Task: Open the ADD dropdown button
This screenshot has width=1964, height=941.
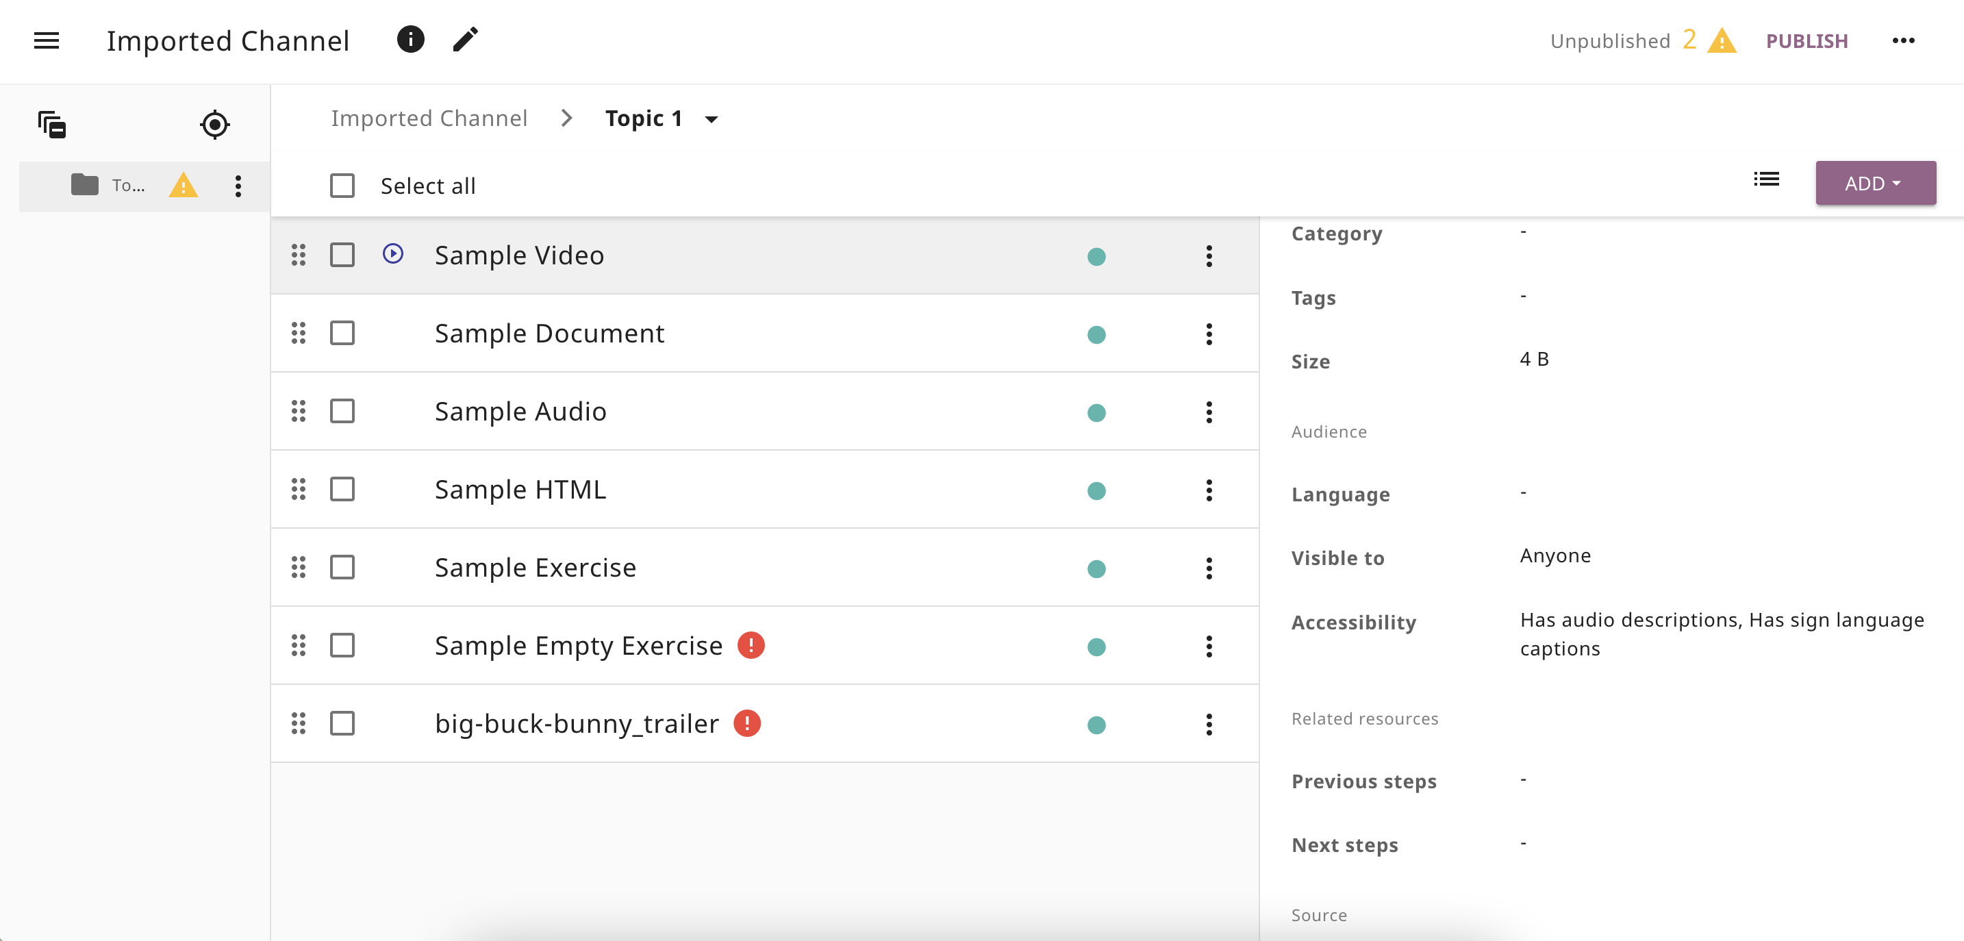Action: [x=1875, y=183]
